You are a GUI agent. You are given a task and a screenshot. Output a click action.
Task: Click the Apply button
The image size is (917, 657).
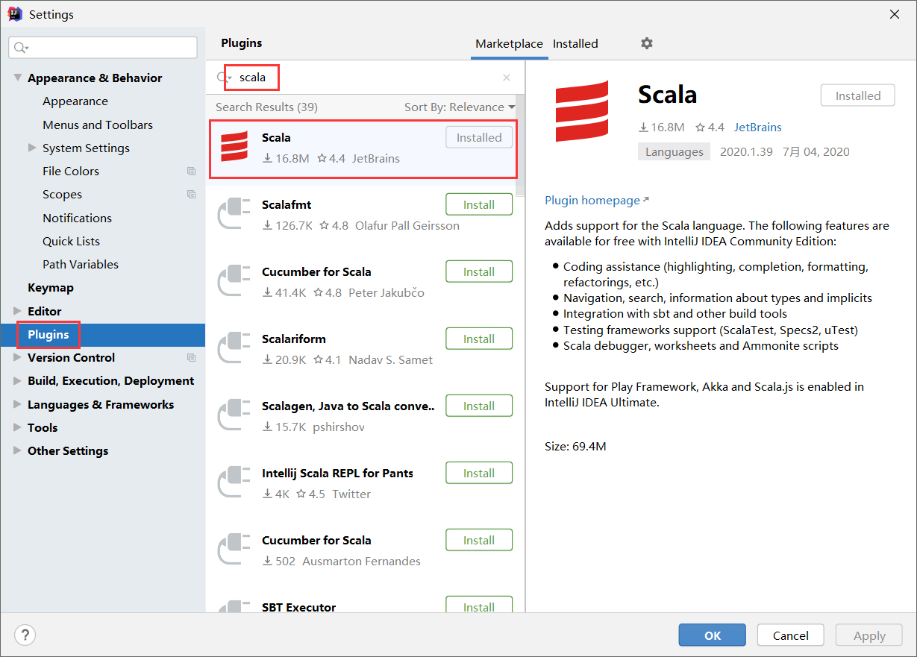(x=869, y=635)
